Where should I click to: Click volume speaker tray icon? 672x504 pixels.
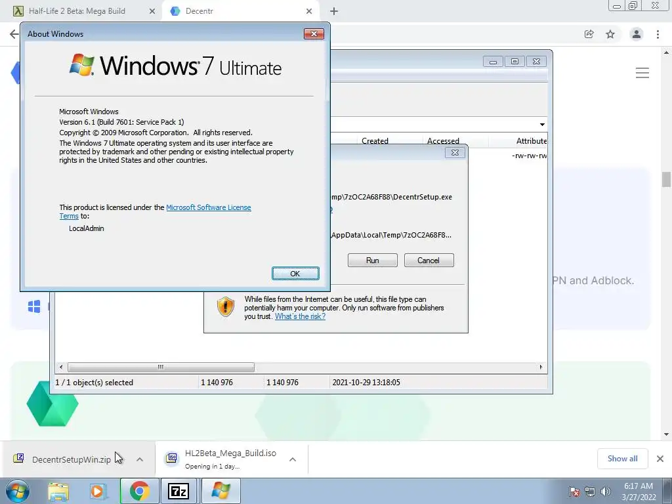point(606,492)
